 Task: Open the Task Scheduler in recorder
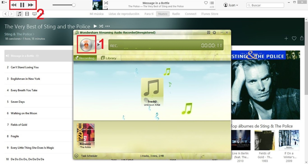tap(89, 156)
